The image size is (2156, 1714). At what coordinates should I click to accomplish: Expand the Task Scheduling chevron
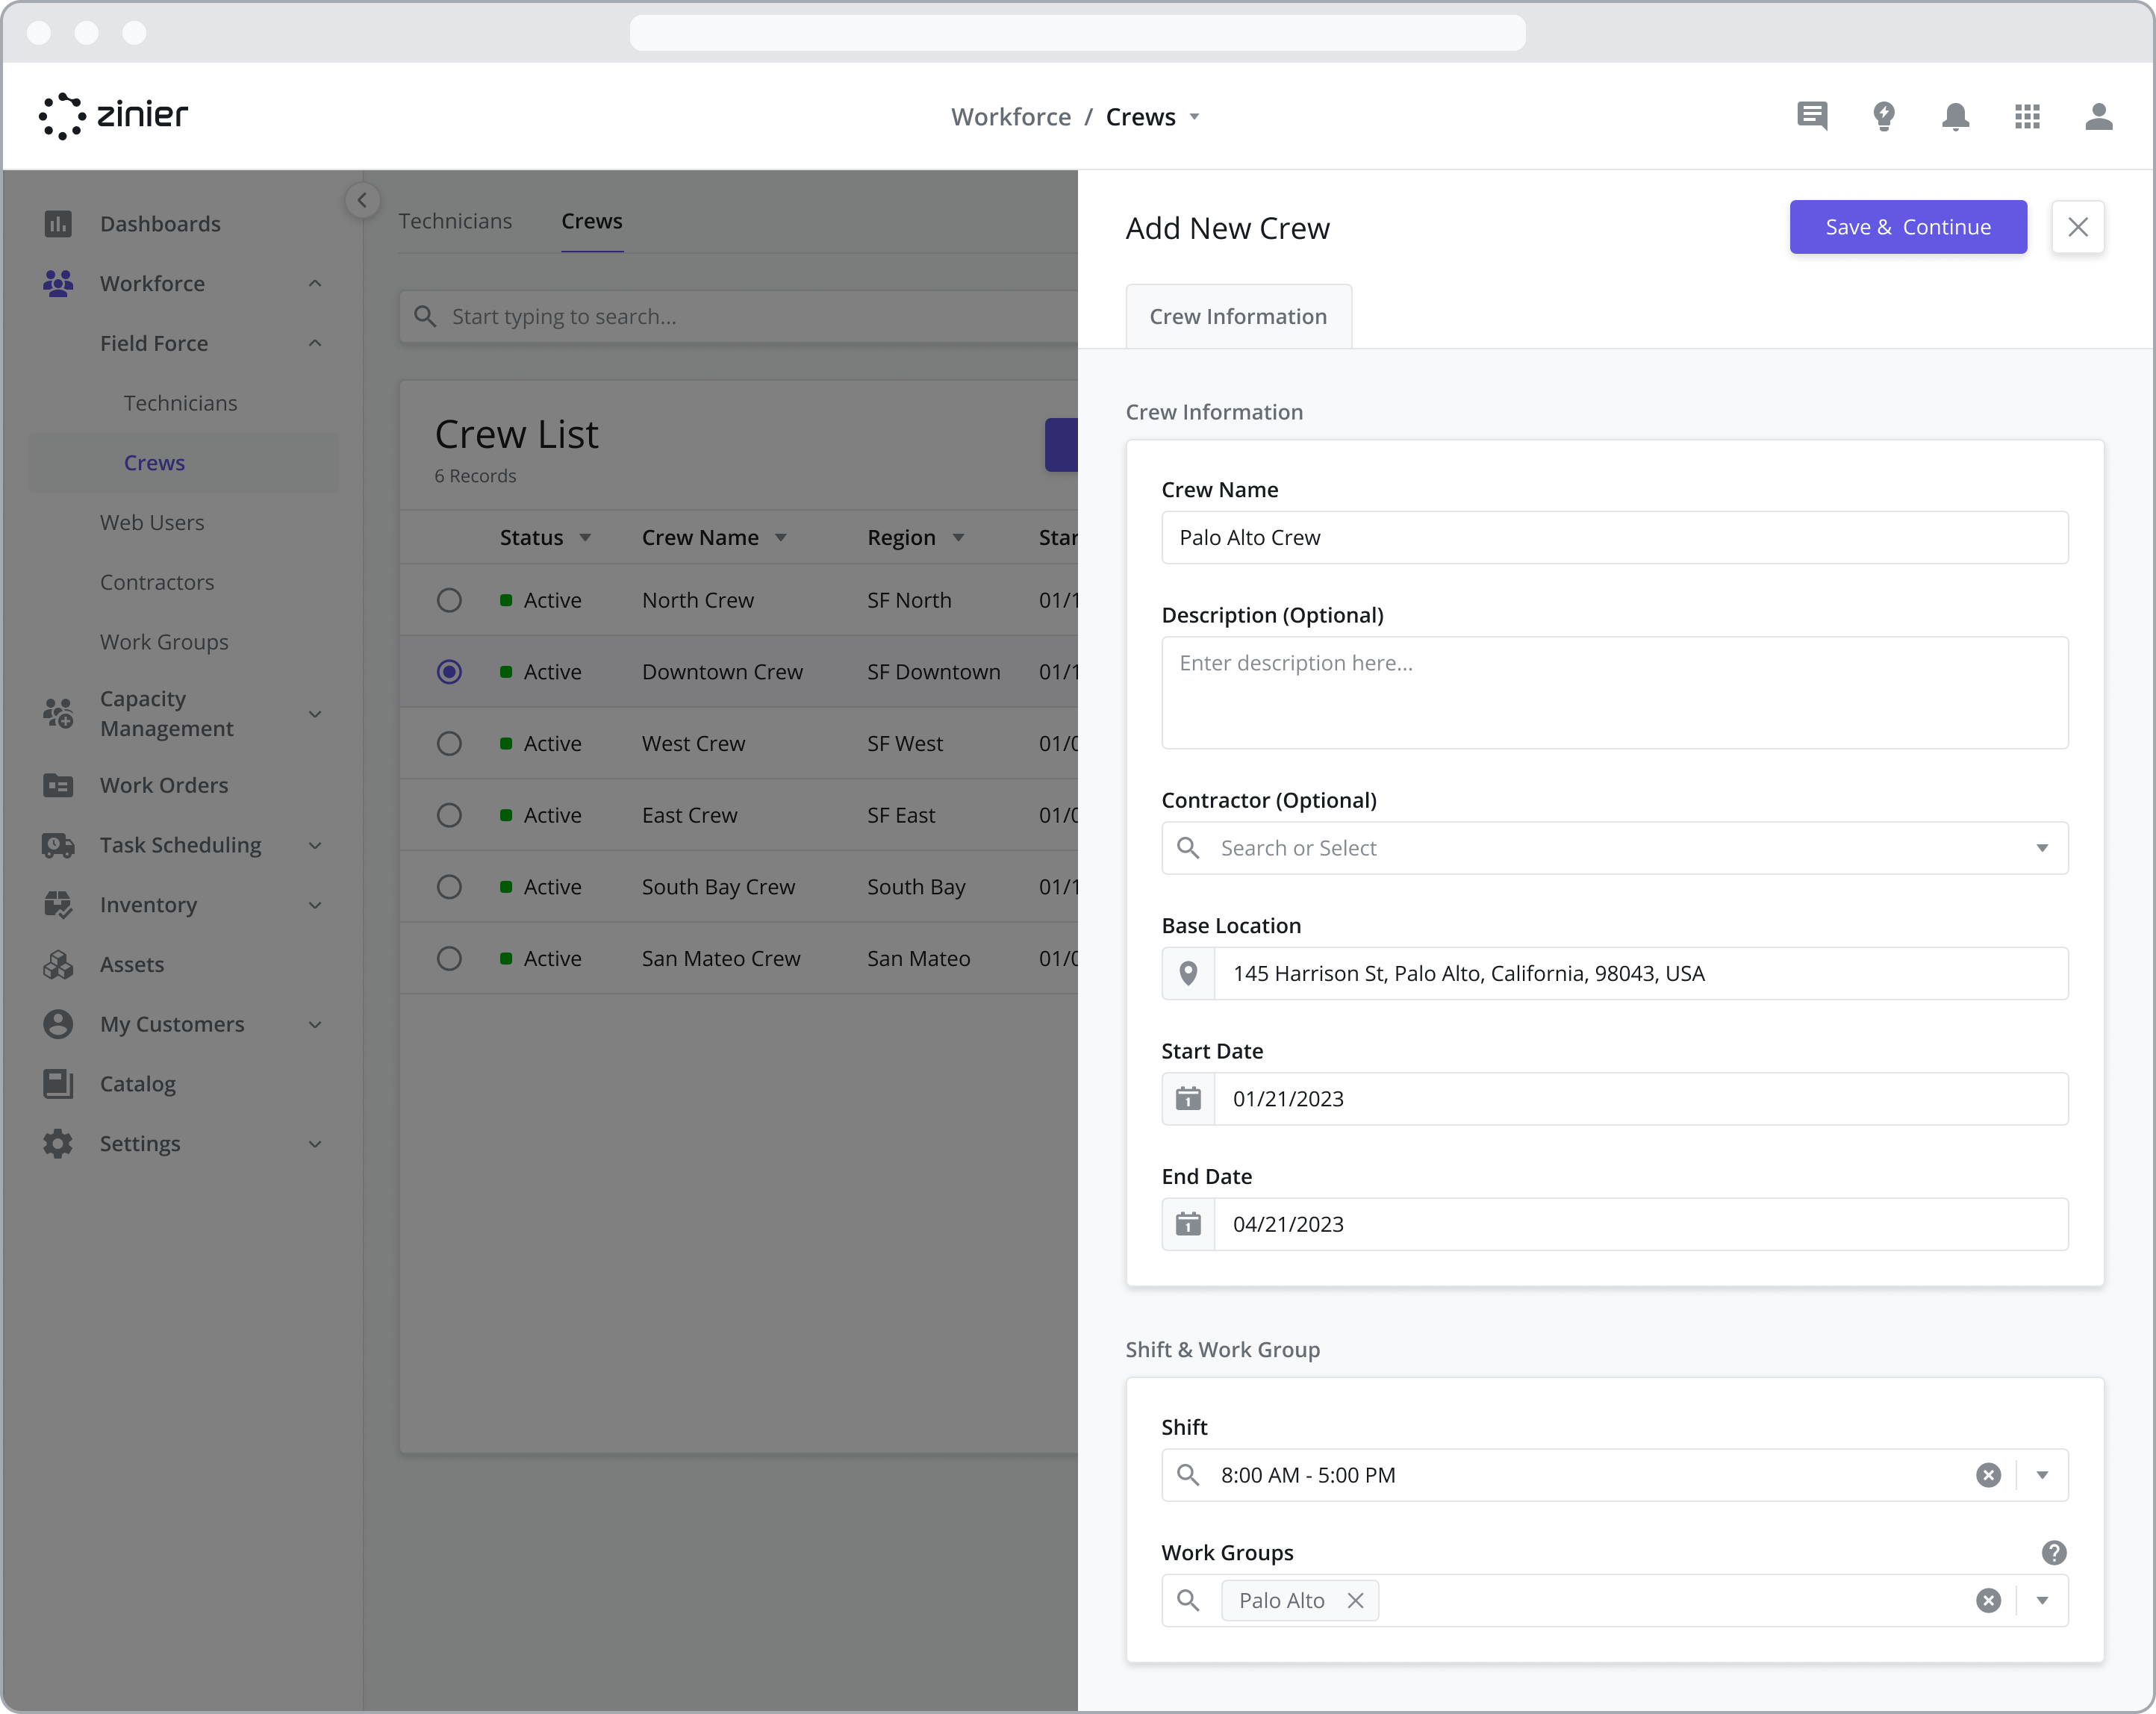[x=315, y=845]
